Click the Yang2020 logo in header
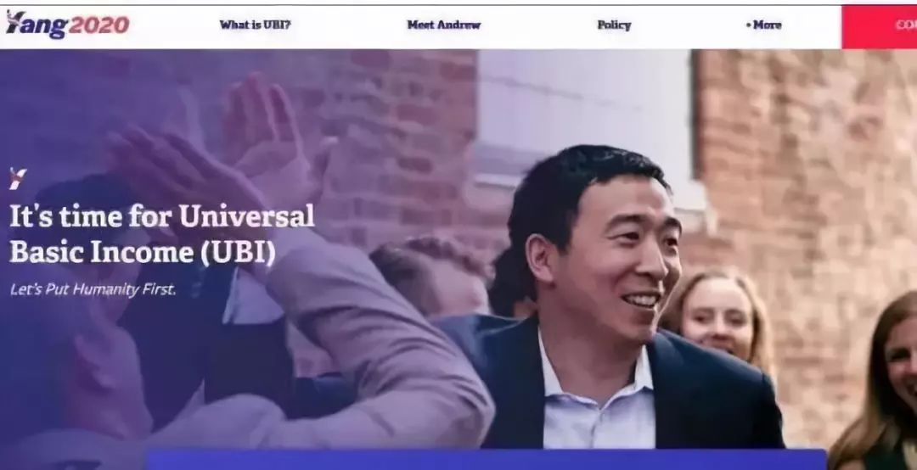 click(67, 25)
